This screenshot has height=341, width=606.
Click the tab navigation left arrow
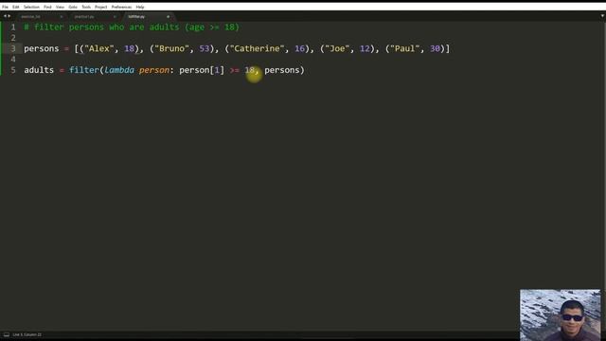(x=5, y=16)
